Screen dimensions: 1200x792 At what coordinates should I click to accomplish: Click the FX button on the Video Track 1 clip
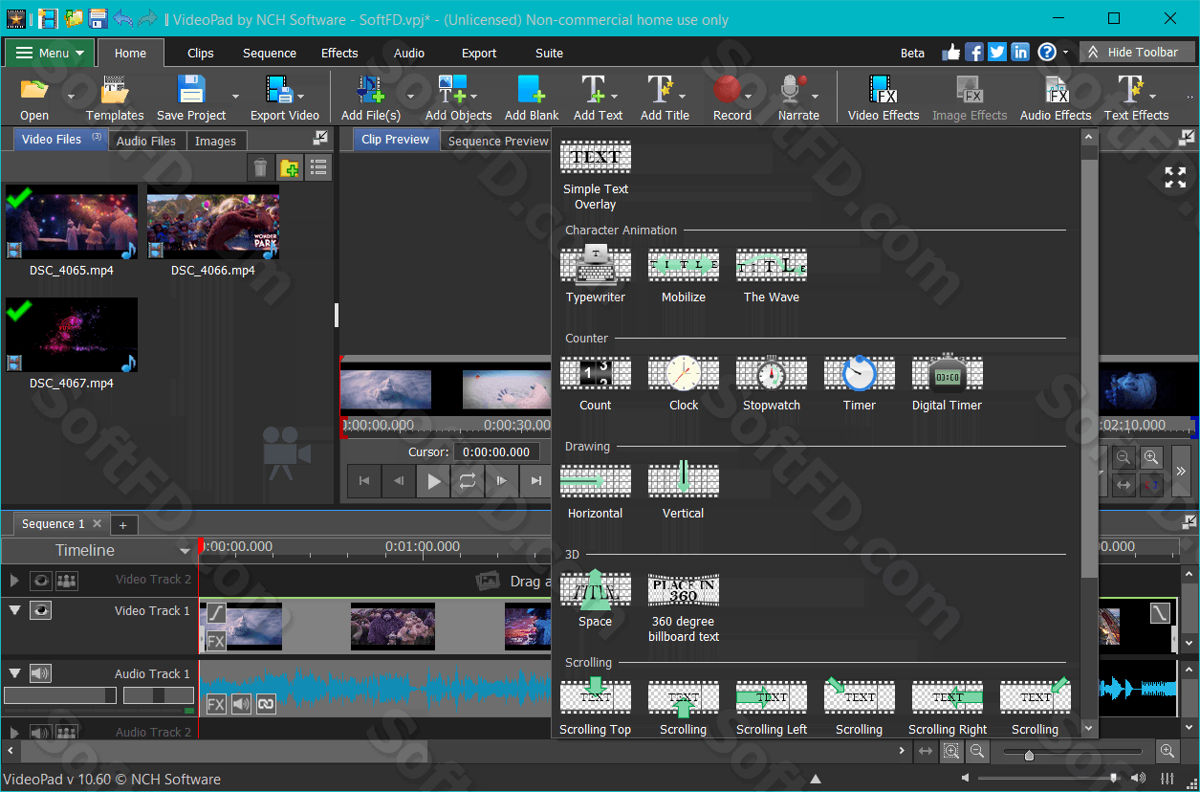point(216,641)
